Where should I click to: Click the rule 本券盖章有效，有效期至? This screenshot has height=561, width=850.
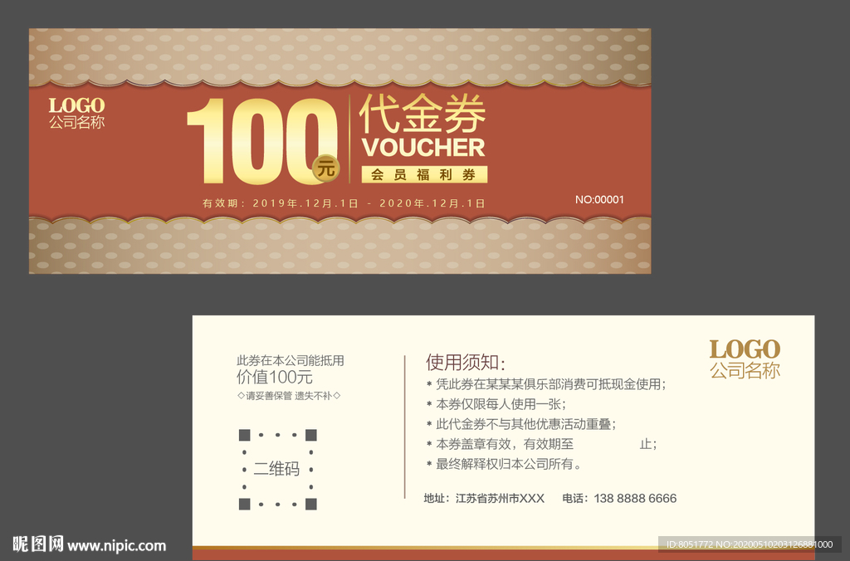541,444
